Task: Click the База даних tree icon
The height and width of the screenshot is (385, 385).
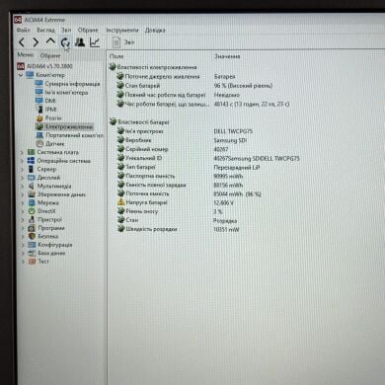Action: pyautogui.click(x=32, y=253)
